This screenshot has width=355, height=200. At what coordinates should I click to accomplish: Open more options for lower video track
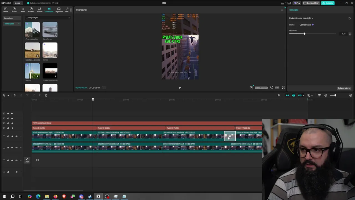(21, 148)
